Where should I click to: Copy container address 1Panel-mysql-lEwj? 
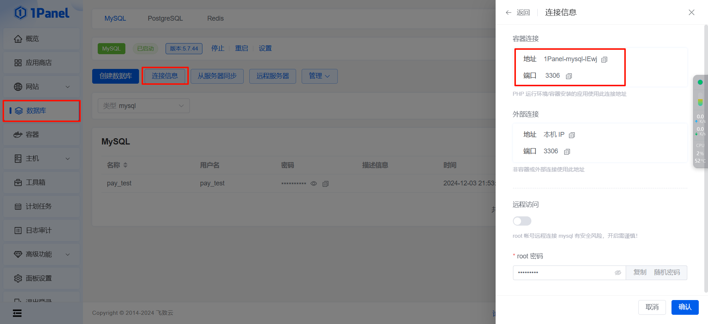[x=604, y=59]
